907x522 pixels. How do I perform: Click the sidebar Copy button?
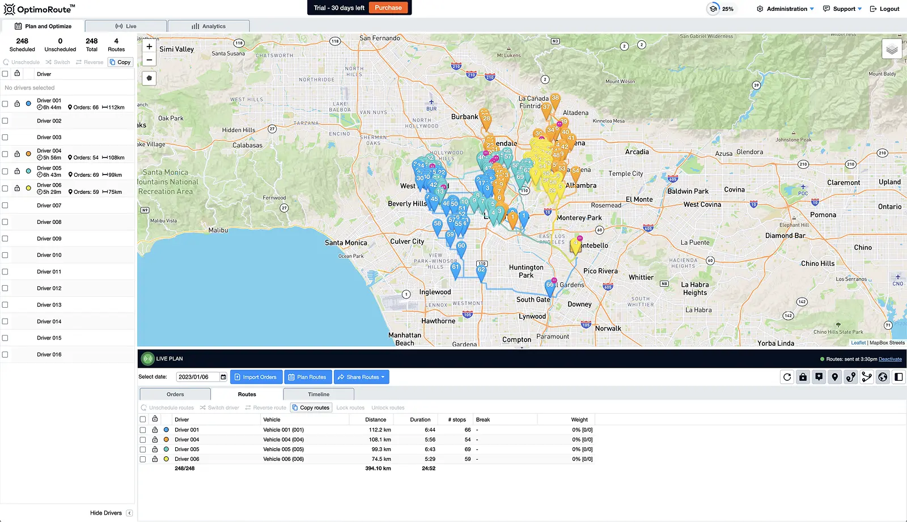120,62
